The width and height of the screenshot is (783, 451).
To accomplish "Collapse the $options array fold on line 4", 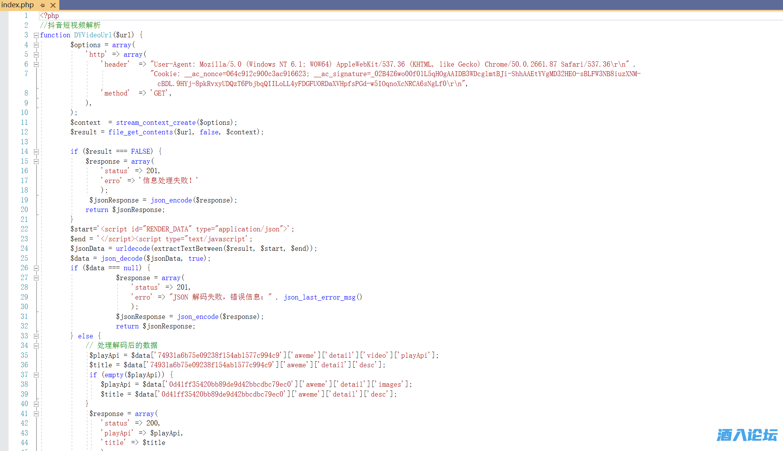I will point(36,45).
